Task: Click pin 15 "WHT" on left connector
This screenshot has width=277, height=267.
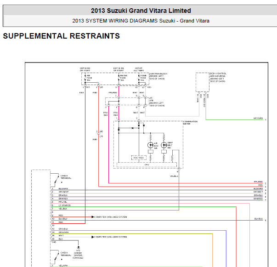Action: point(61,236)
